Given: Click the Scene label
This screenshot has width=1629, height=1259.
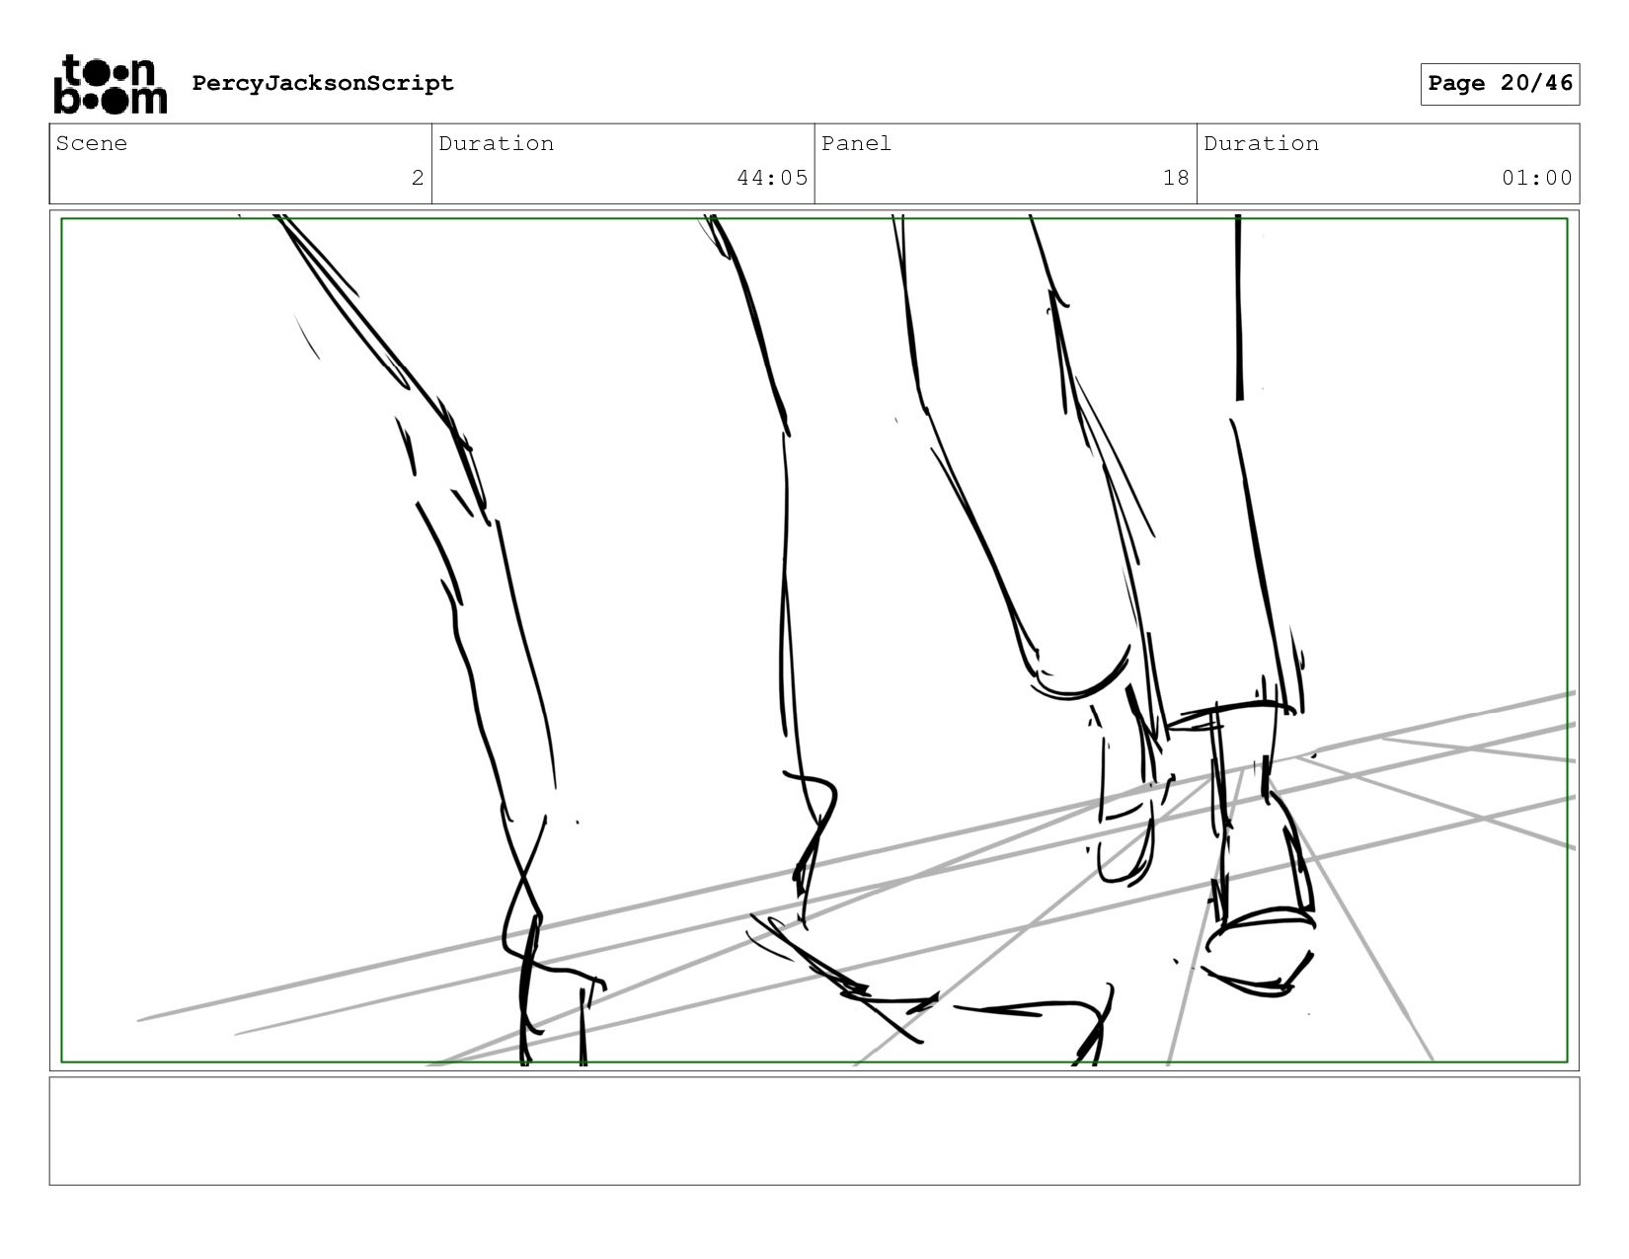Looking at the screenshot, I should pyautogui.click(x=92, y=143).
